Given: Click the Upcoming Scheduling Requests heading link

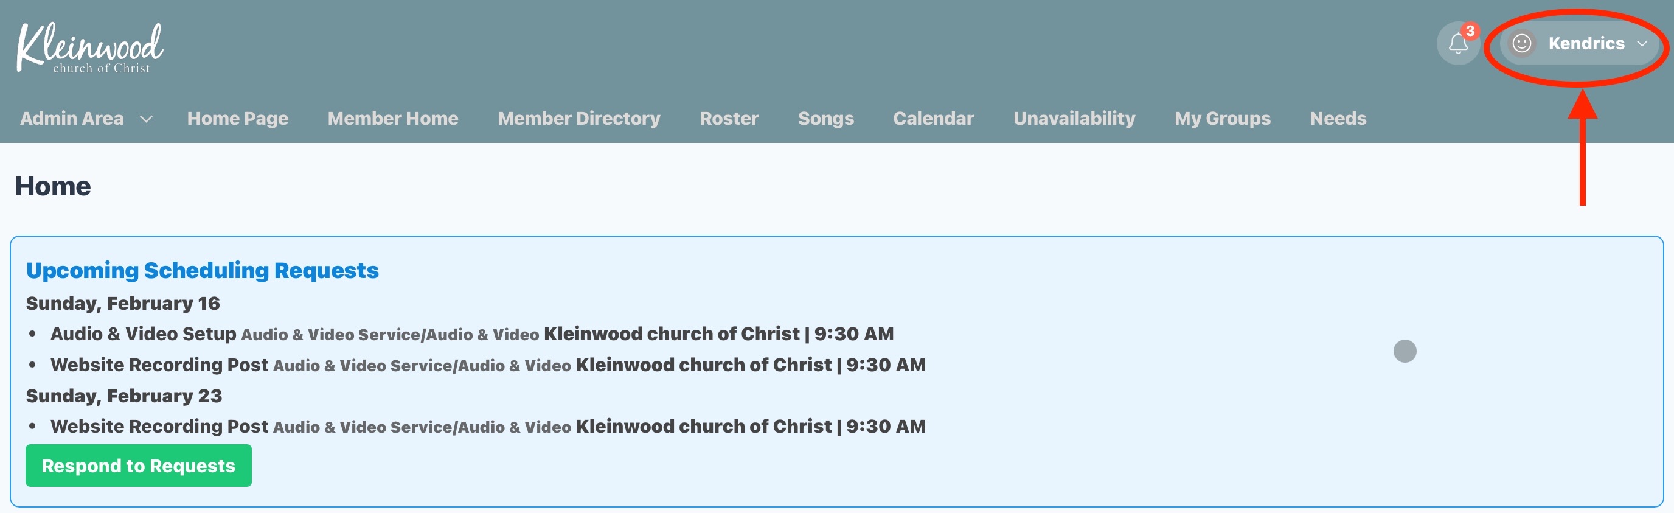Looking at the screenshot, I should pyautogui.click(x=202, y=270).
